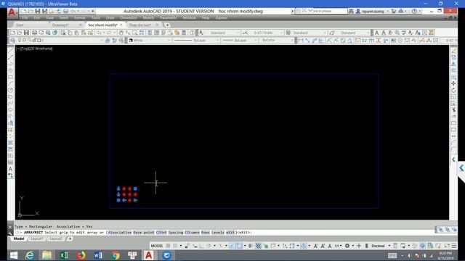Open the table style Standard dropdown
This screenshot has width=465, height=261.
tap(310, 33)
